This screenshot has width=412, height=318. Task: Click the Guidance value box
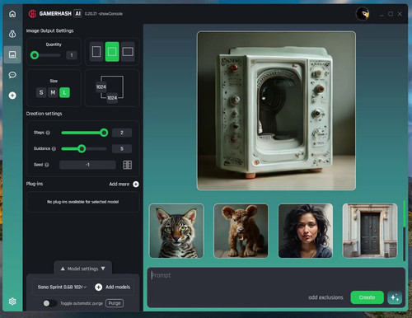click(122, 148)
